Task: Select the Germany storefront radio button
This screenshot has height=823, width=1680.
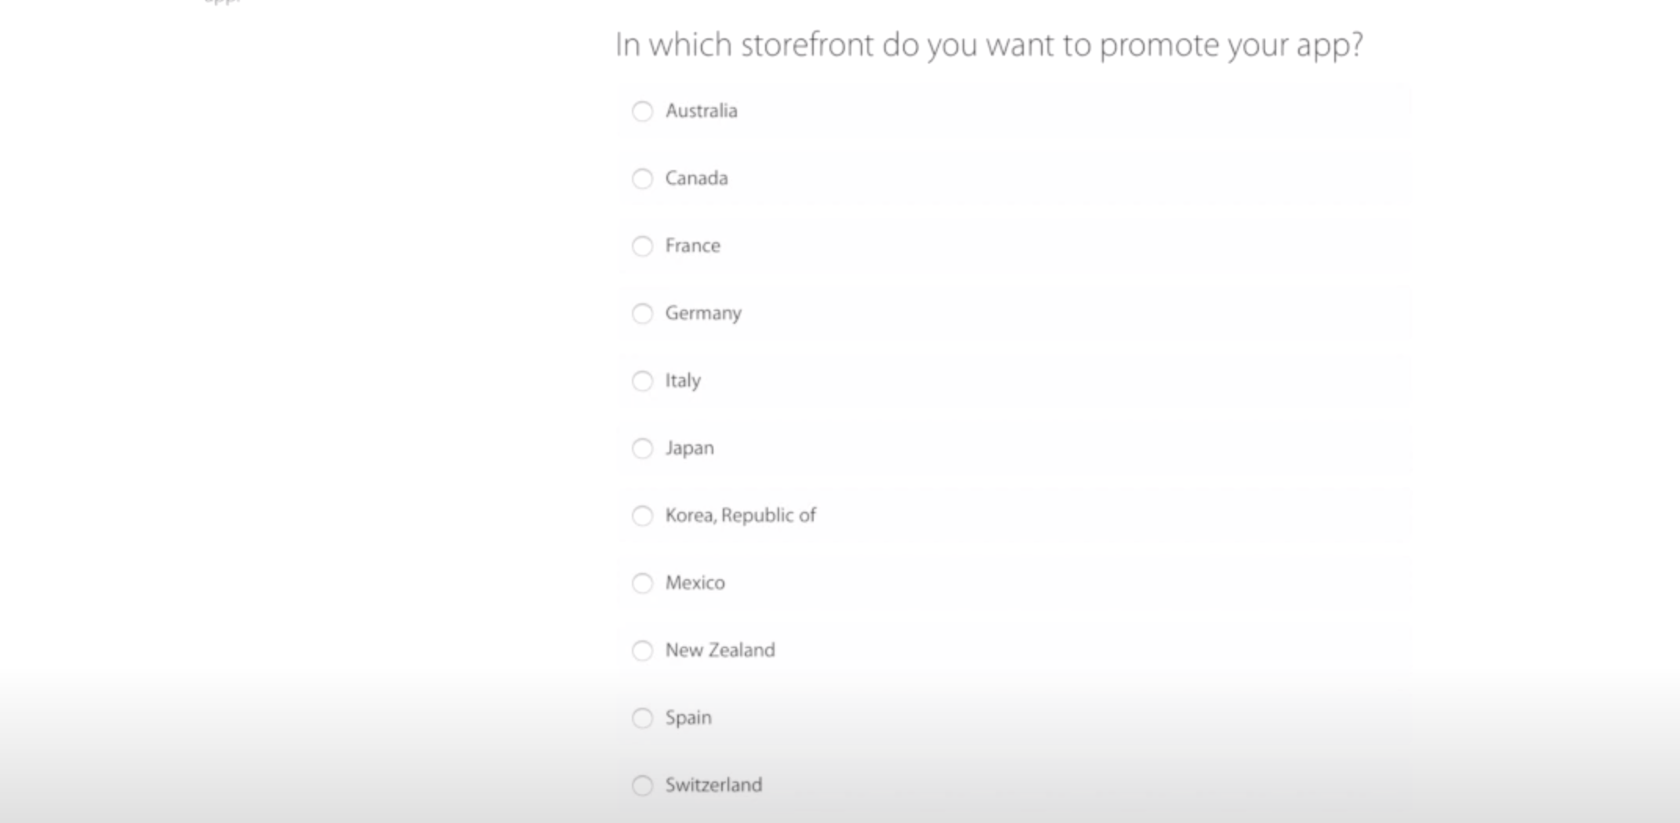Action: click(643, 314)
